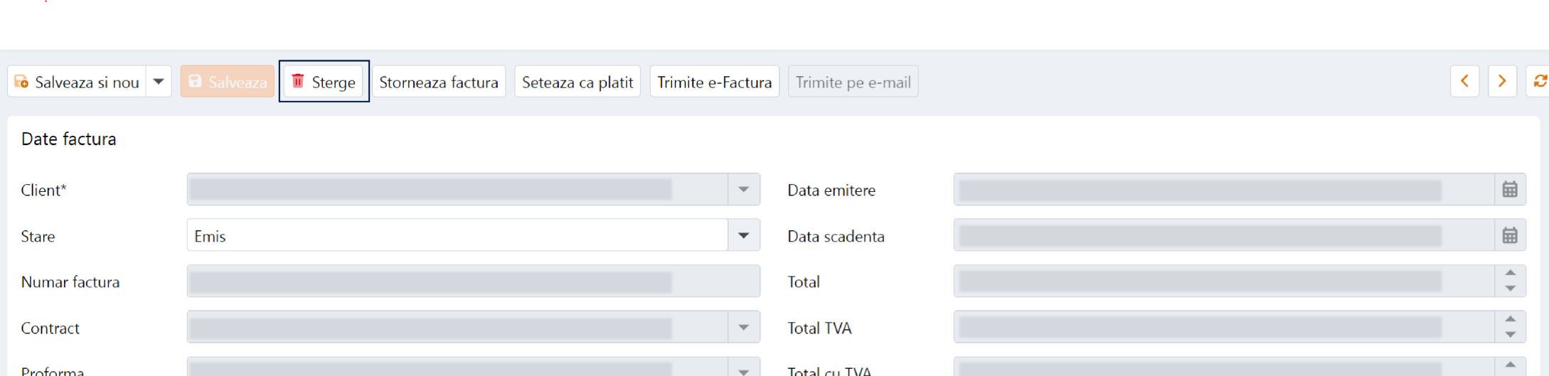Click the Total TVA input field
The height and width of the screenshot is (376, 1549).
(x=1223, y=328)
